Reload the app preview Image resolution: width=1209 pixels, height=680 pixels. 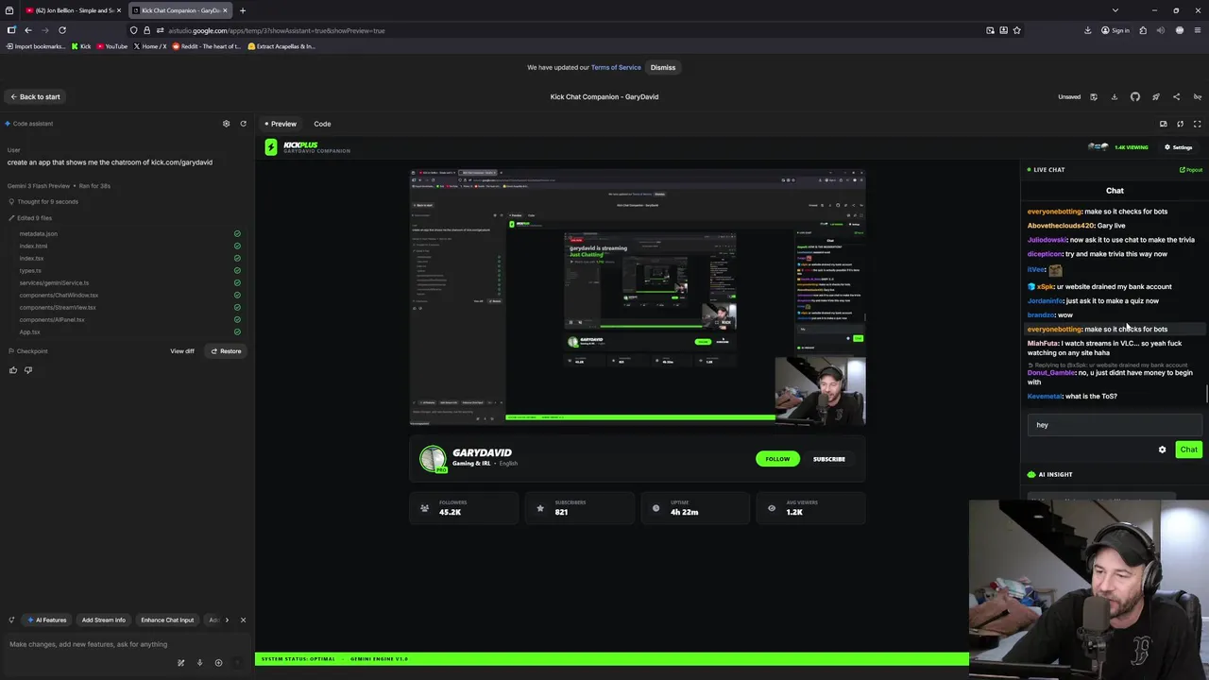pyautogui.click(x=1180, y=124)
